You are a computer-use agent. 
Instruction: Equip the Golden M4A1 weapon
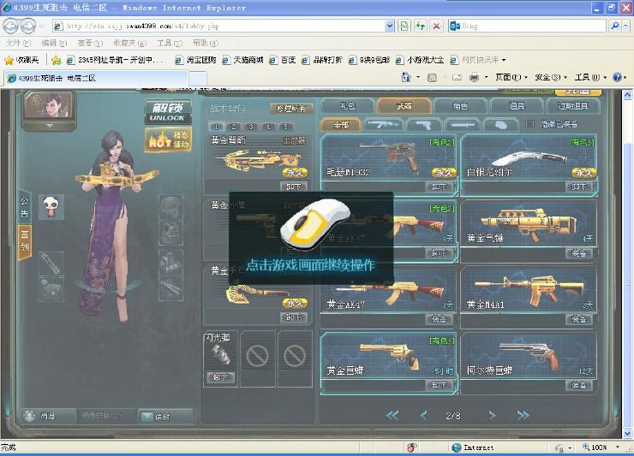pos(578,319)
